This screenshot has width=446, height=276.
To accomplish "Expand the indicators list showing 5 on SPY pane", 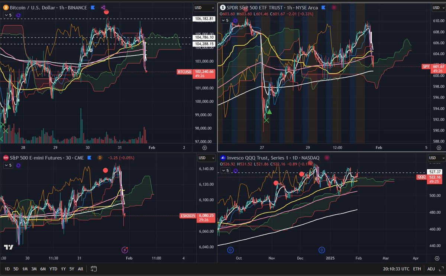I will click(225, 20).
